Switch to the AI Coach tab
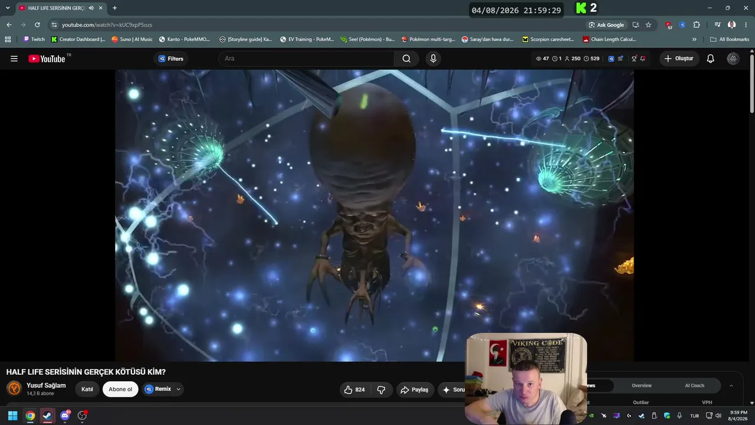Image resolution: width=755 pixels, height=425 pixels. point(694,385)
